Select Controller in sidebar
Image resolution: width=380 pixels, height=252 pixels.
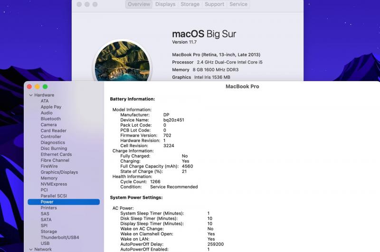(x=51, y=137)
